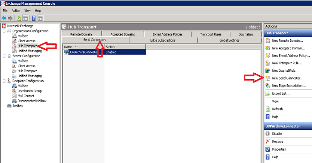Open the Action menu
Screen dimensions: 312x163
16,11
